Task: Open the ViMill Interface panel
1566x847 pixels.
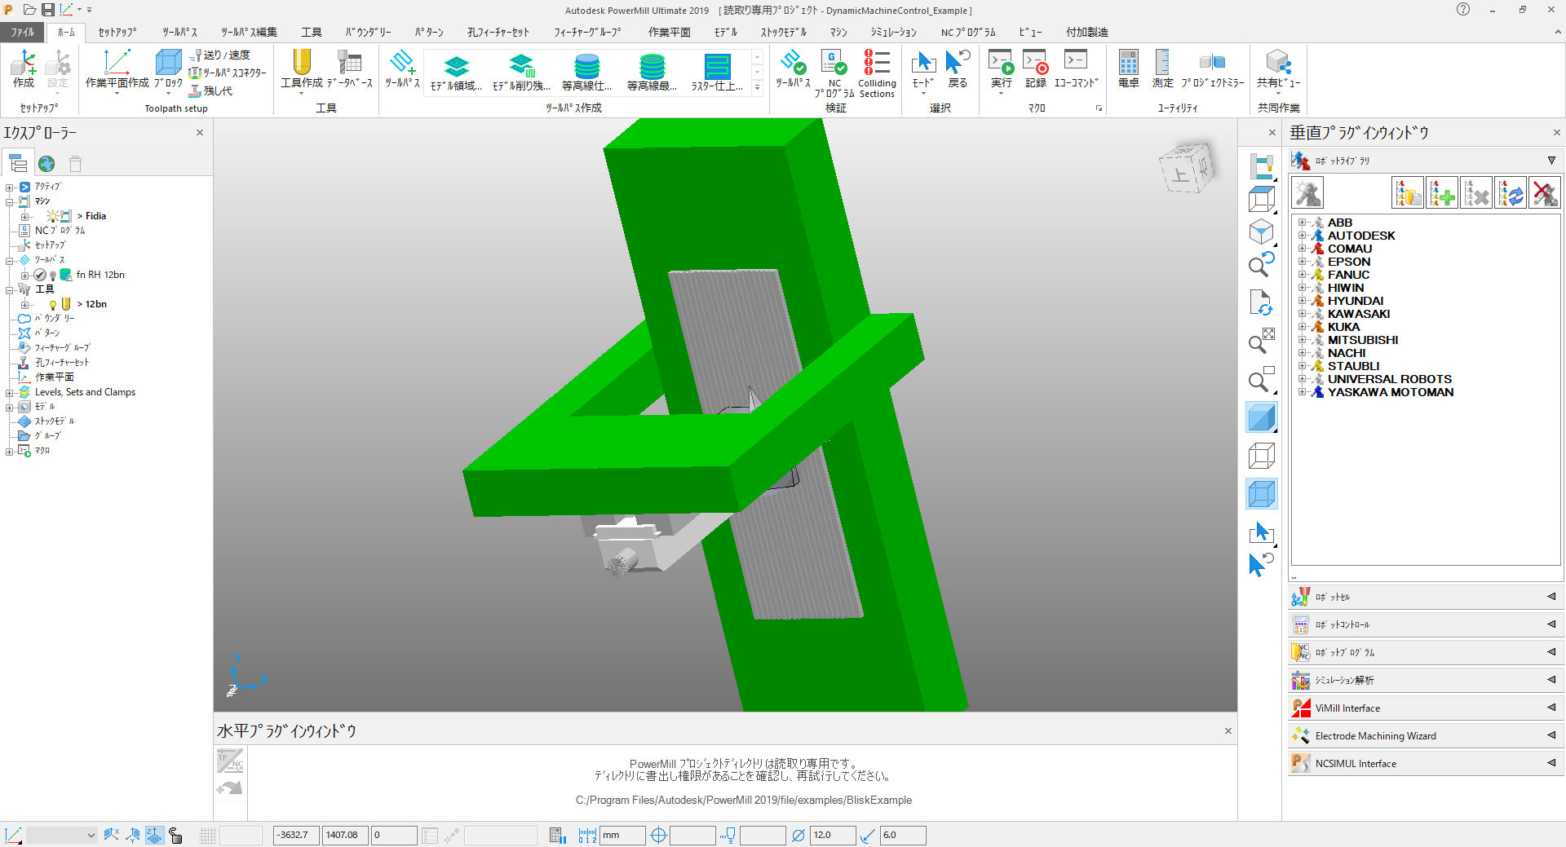Action: coord(1426,708)
